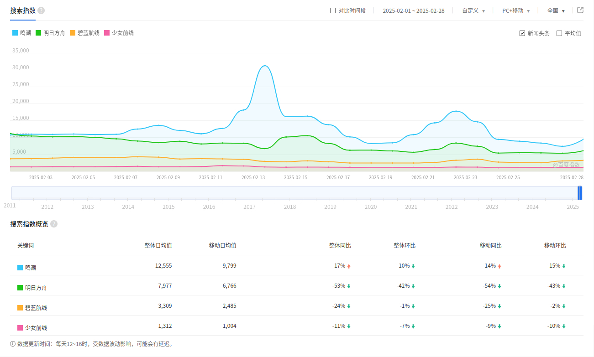Screen dimensions: 594x357
Task: Open the PC+移动 device dropdown
Action: (x=516, y=10)
